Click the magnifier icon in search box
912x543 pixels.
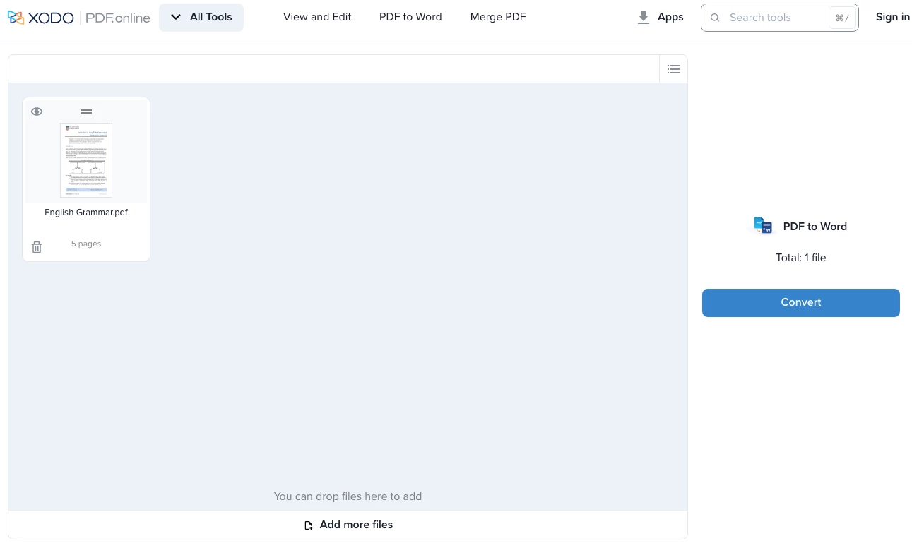(715, 18)
